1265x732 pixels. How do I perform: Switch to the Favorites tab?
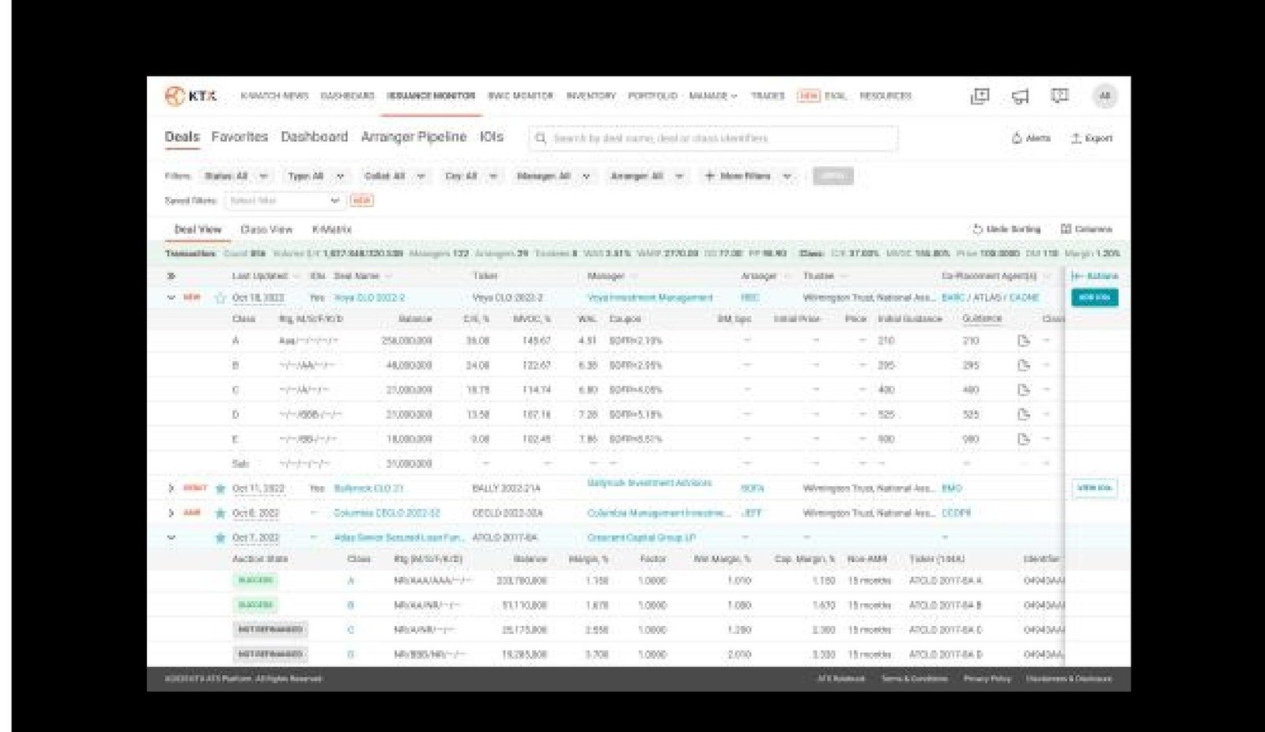pyautogui.click(x=240, y=137)
